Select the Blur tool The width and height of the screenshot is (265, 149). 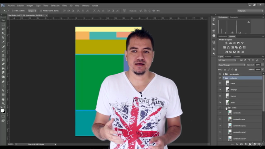coord(3,72)
